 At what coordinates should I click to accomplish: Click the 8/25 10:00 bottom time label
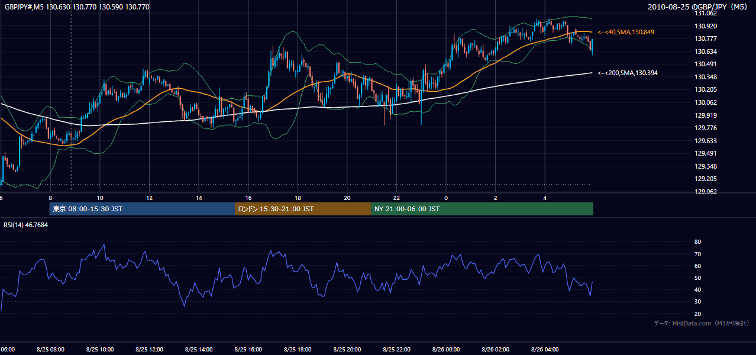[x=100, y=349]
